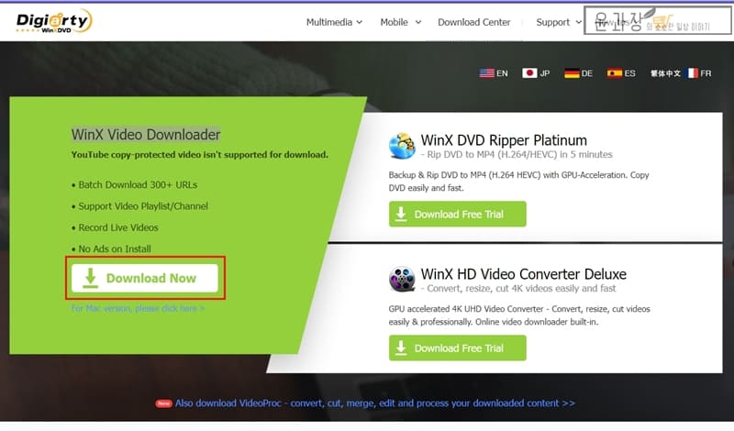The width and height of the screenshot is (734, 431).
Task: Click the No Ads on Install text
Action: (x=114, y=249)
